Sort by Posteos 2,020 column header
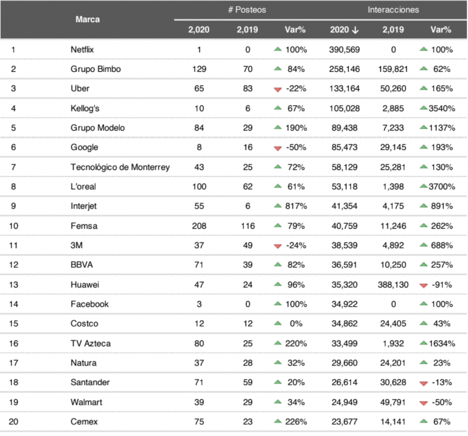Image resolution: width=468 pixels, height=436 pixels. tap(199, 30)
